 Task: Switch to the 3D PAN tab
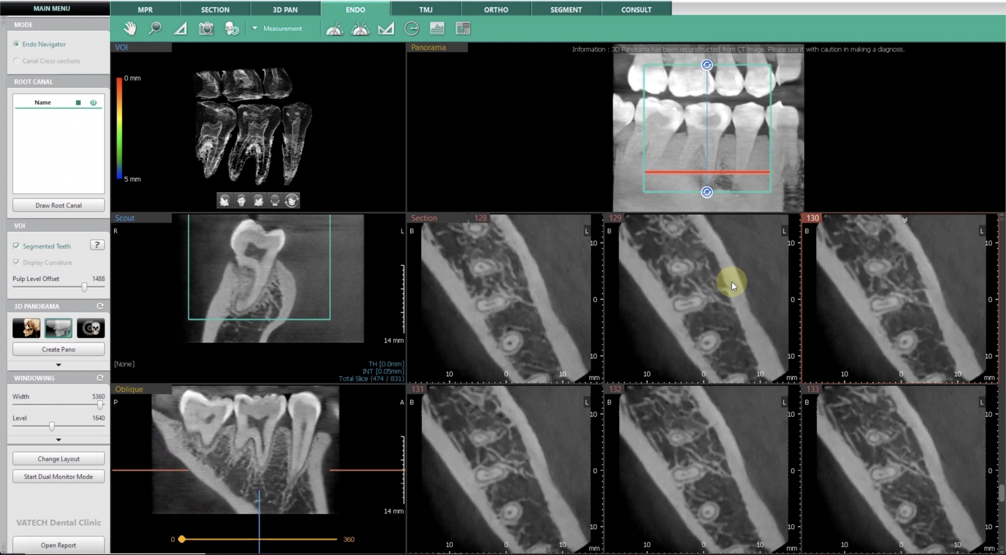click(x=285, y=9)
